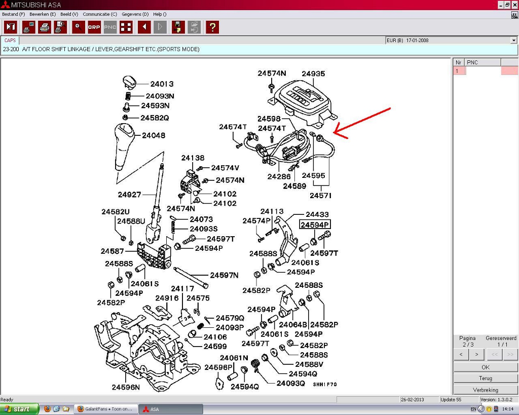
Task: Click the save floppy disk toolbar icon
Action: click(178, 27)
